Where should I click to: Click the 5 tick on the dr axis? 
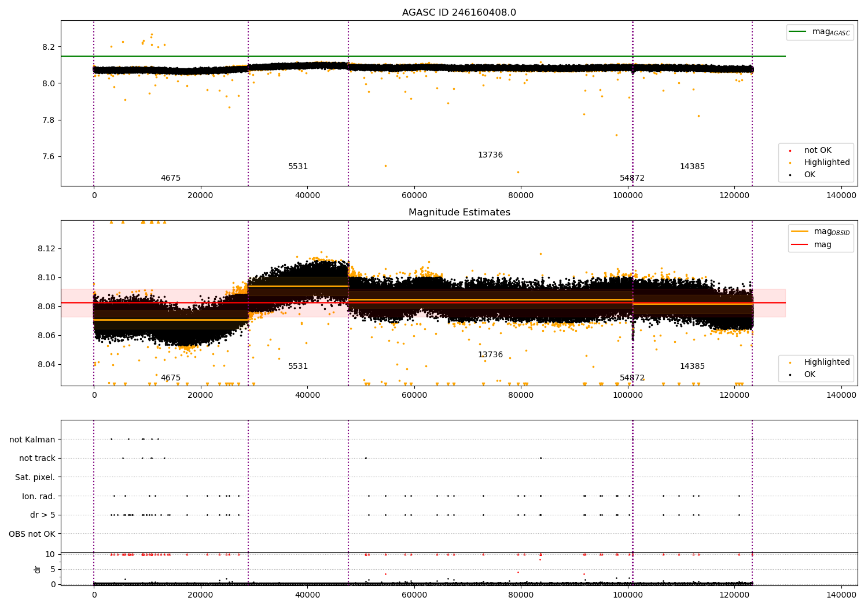[x=53, y=570]
